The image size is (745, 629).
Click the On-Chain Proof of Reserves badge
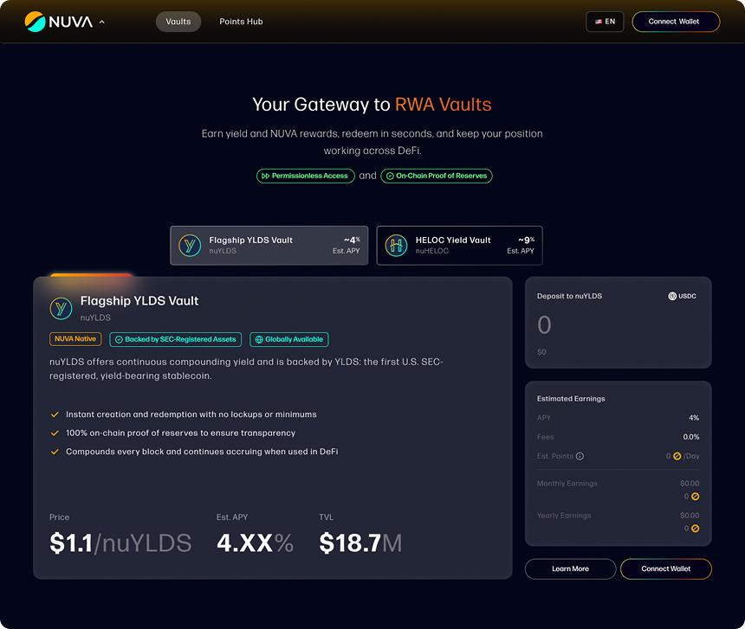(436, 176)
